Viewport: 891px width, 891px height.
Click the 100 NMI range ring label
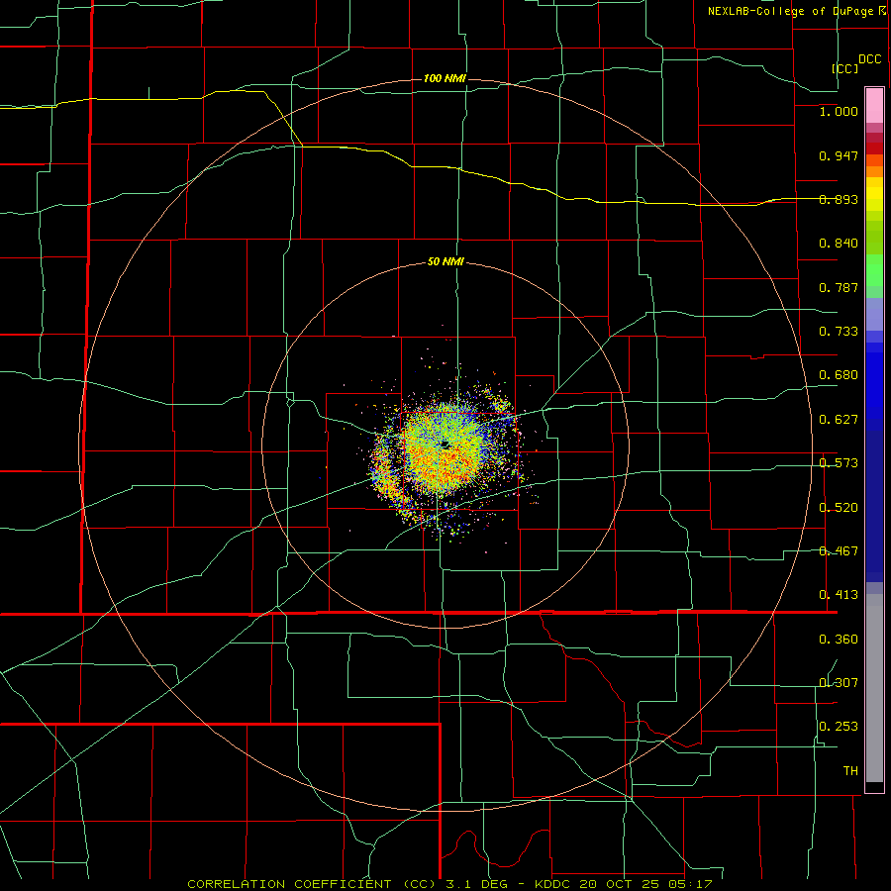point(445,78)
